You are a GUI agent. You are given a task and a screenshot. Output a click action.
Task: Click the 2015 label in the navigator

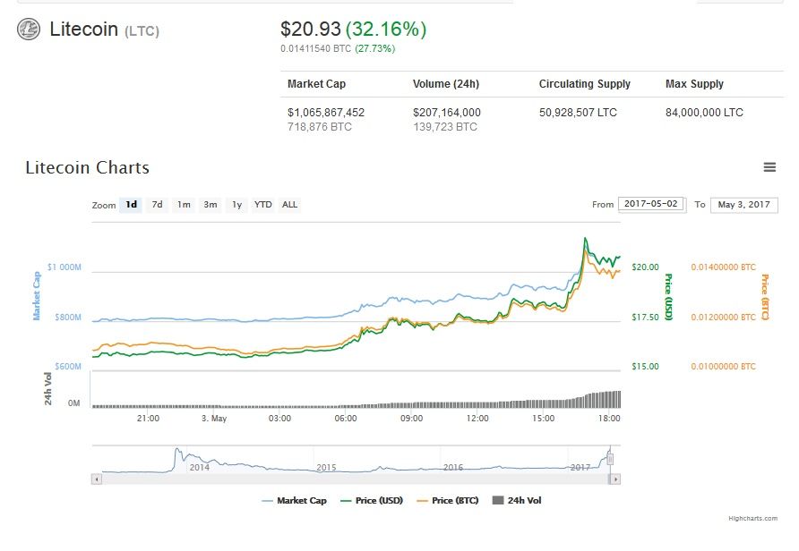[x=326, y=468]
